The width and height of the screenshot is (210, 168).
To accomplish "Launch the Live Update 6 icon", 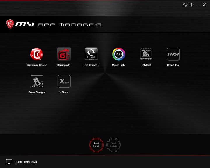I will 91,54.
